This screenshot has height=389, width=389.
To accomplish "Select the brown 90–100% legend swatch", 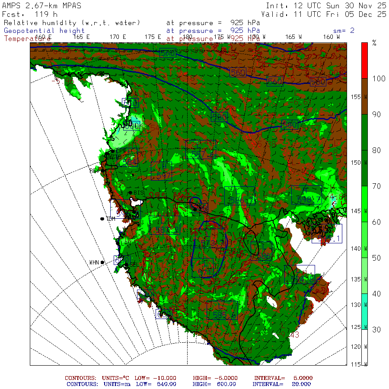I will [364, 96].
